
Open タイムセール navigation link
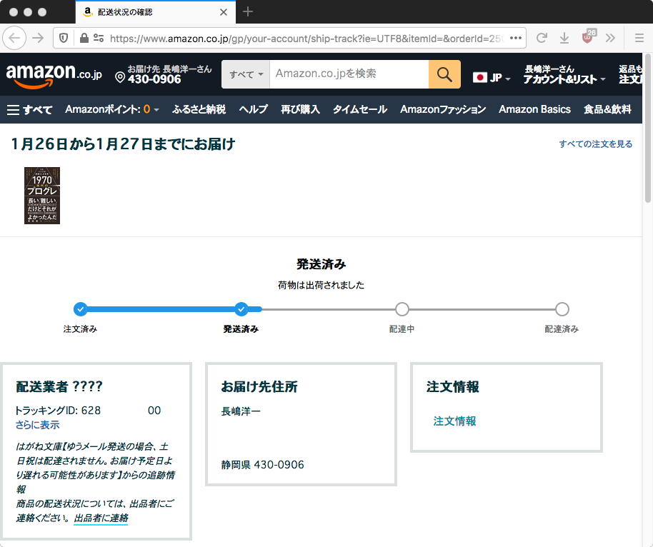[360, 109]
